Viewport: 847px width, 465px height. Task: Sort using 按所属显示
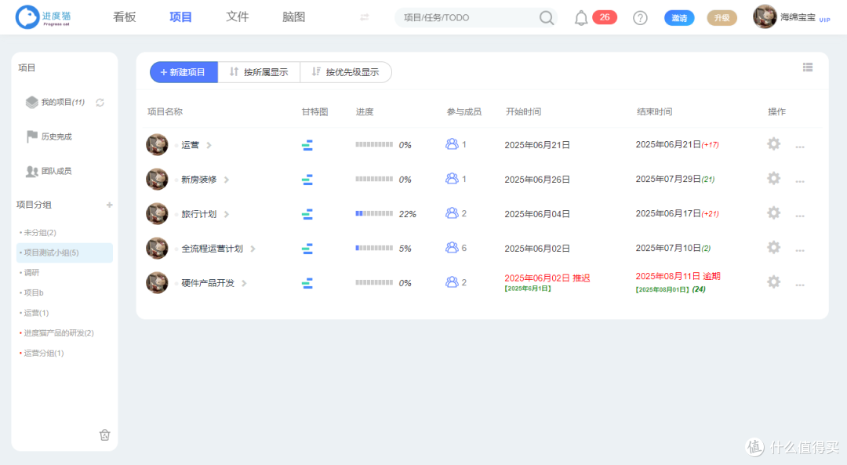(259, 72)
